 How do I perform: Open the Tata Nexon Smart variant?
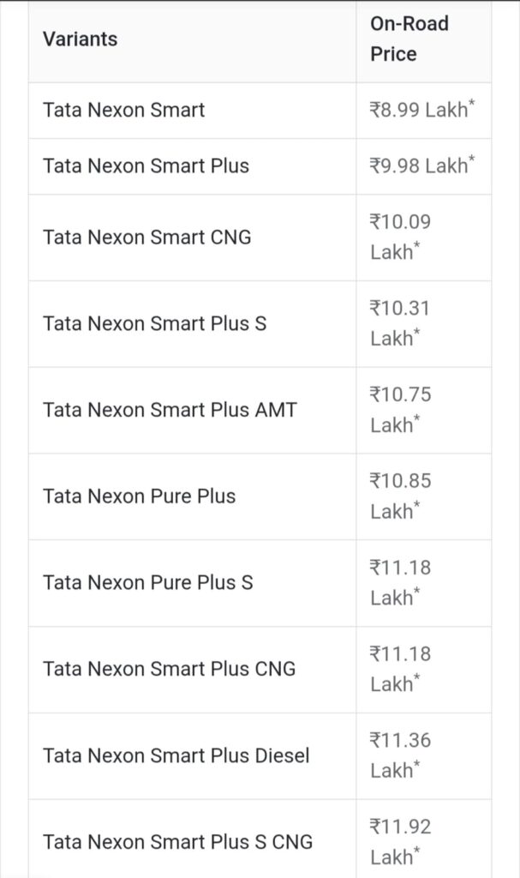124,111
